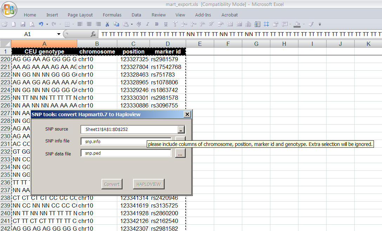Close the SNP tools dialog

pos(187,114)
